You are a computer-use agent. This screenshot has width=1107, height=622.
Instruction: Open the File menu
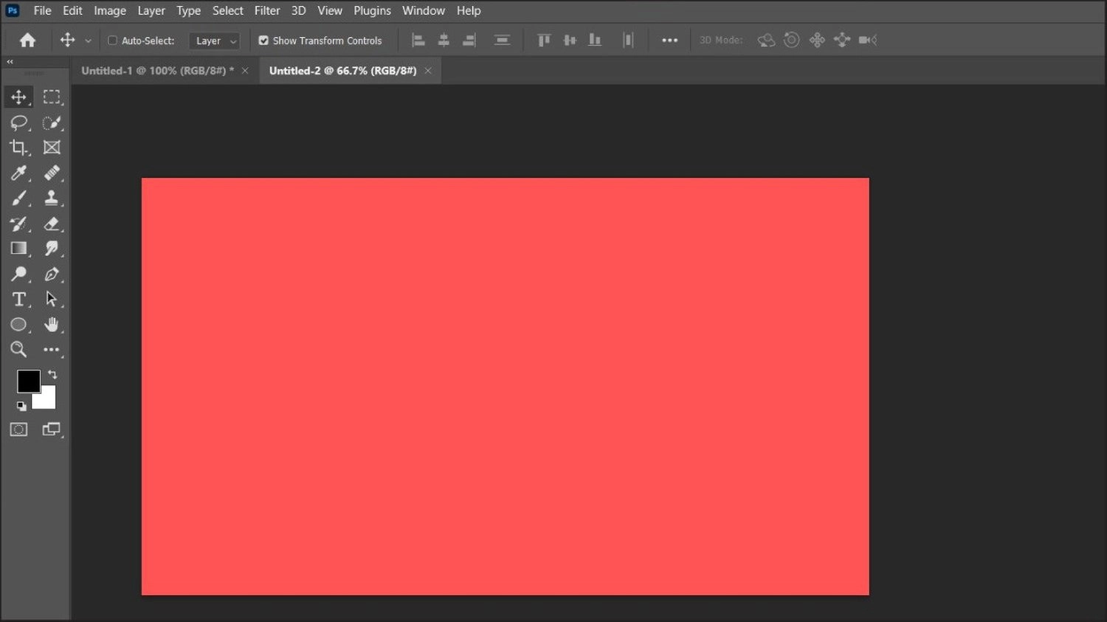coord(43,11)
